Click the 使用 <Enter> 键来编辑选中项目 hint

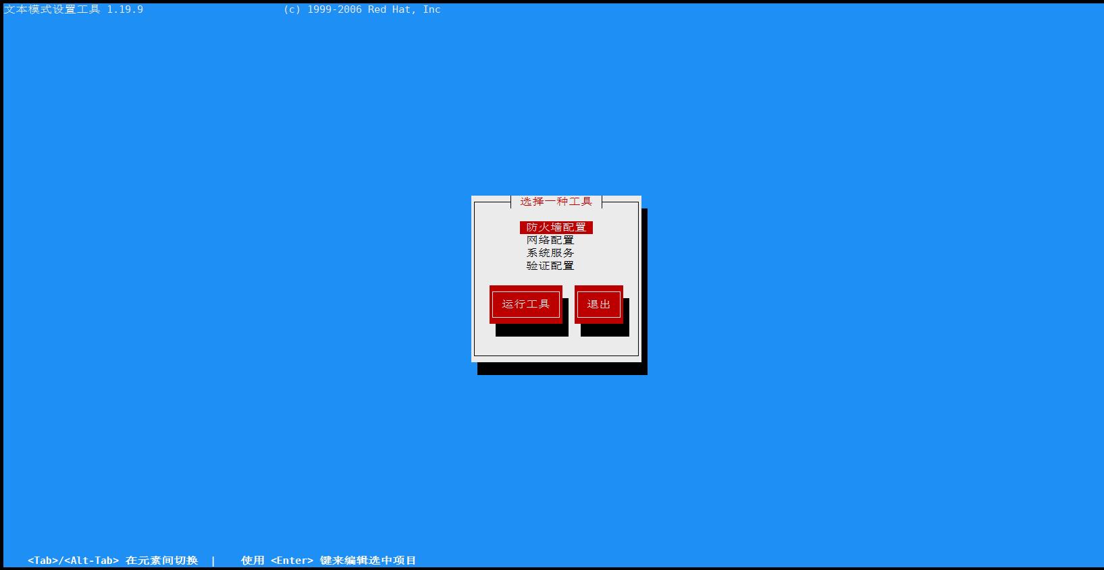pos(329,561)
